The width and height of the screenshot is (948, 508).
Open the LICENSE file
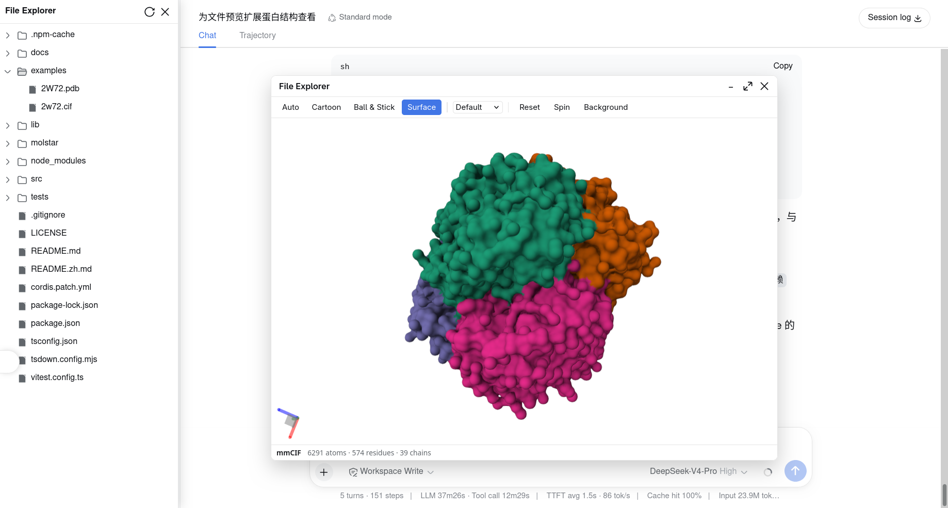point(48,233)
